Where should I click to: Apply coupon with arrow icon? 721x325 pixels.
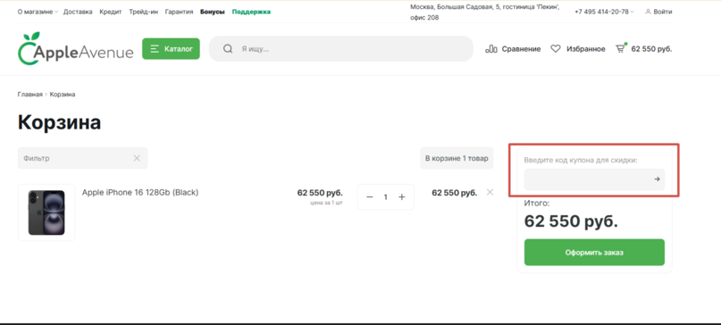(657, 179)
